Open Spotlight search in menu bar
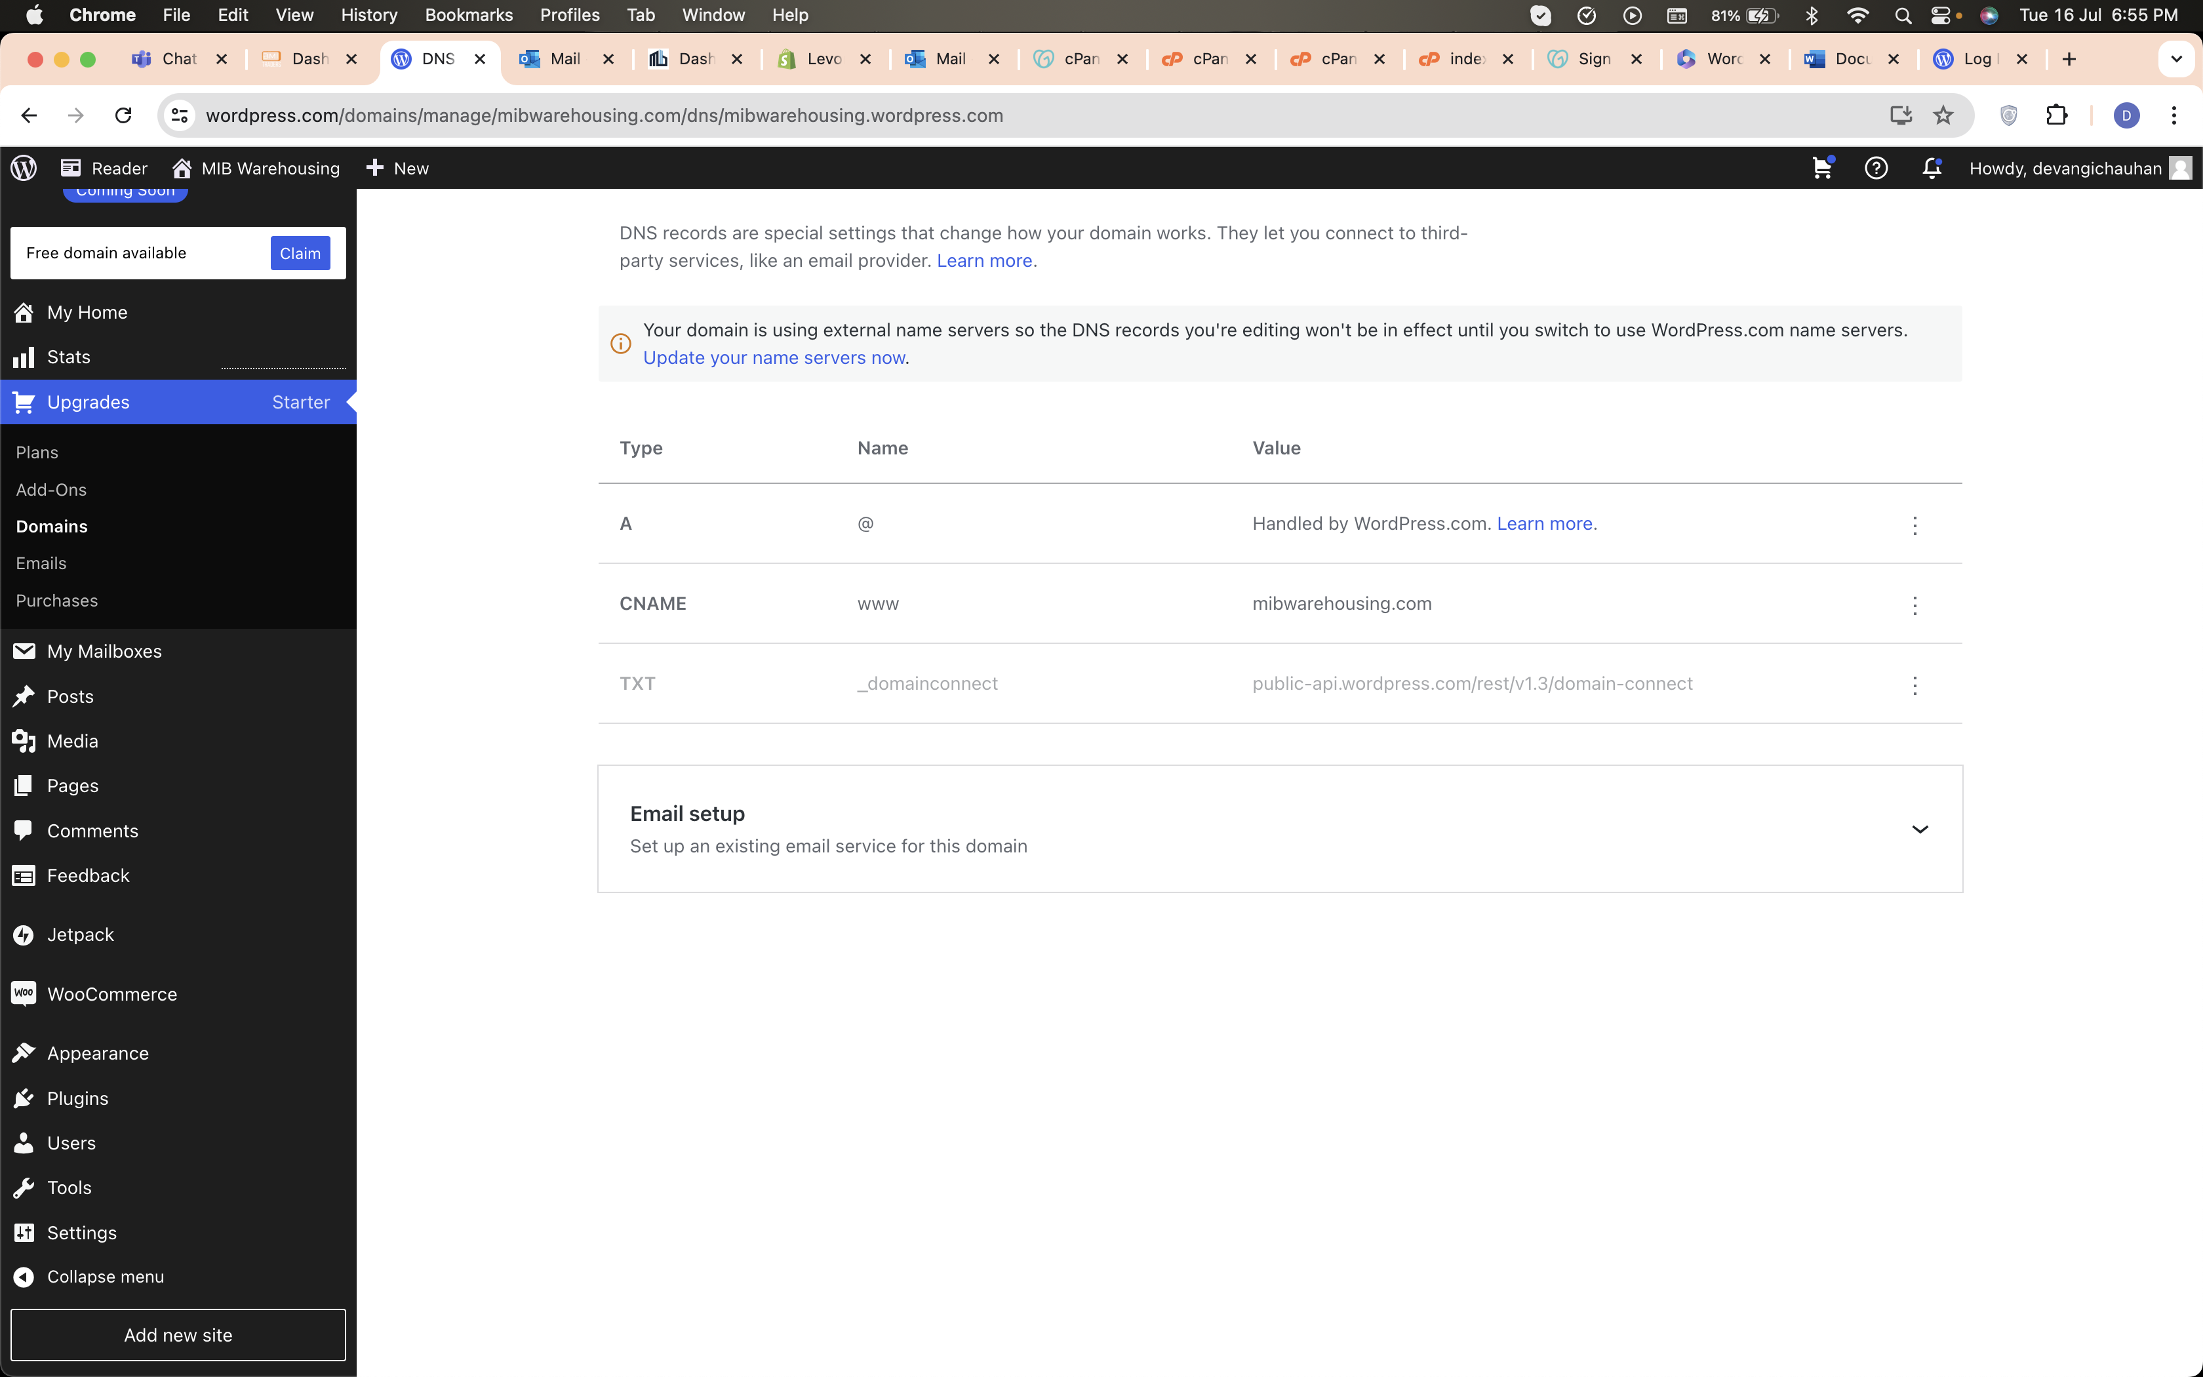The image size is (2203, 1377). coord(1903,14)
